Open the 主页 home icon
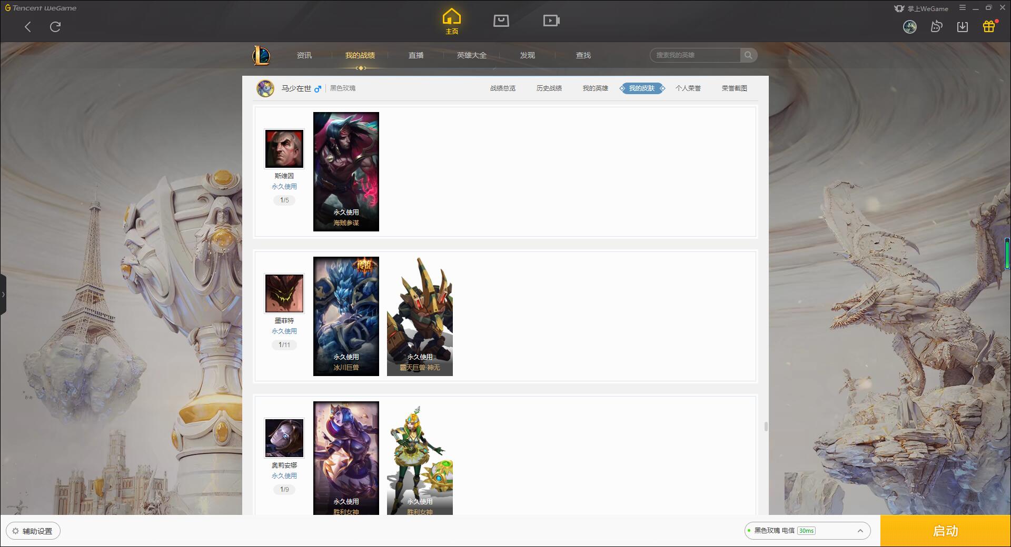The width and height of the screenshot is (1011, 547). click(452, 22)
